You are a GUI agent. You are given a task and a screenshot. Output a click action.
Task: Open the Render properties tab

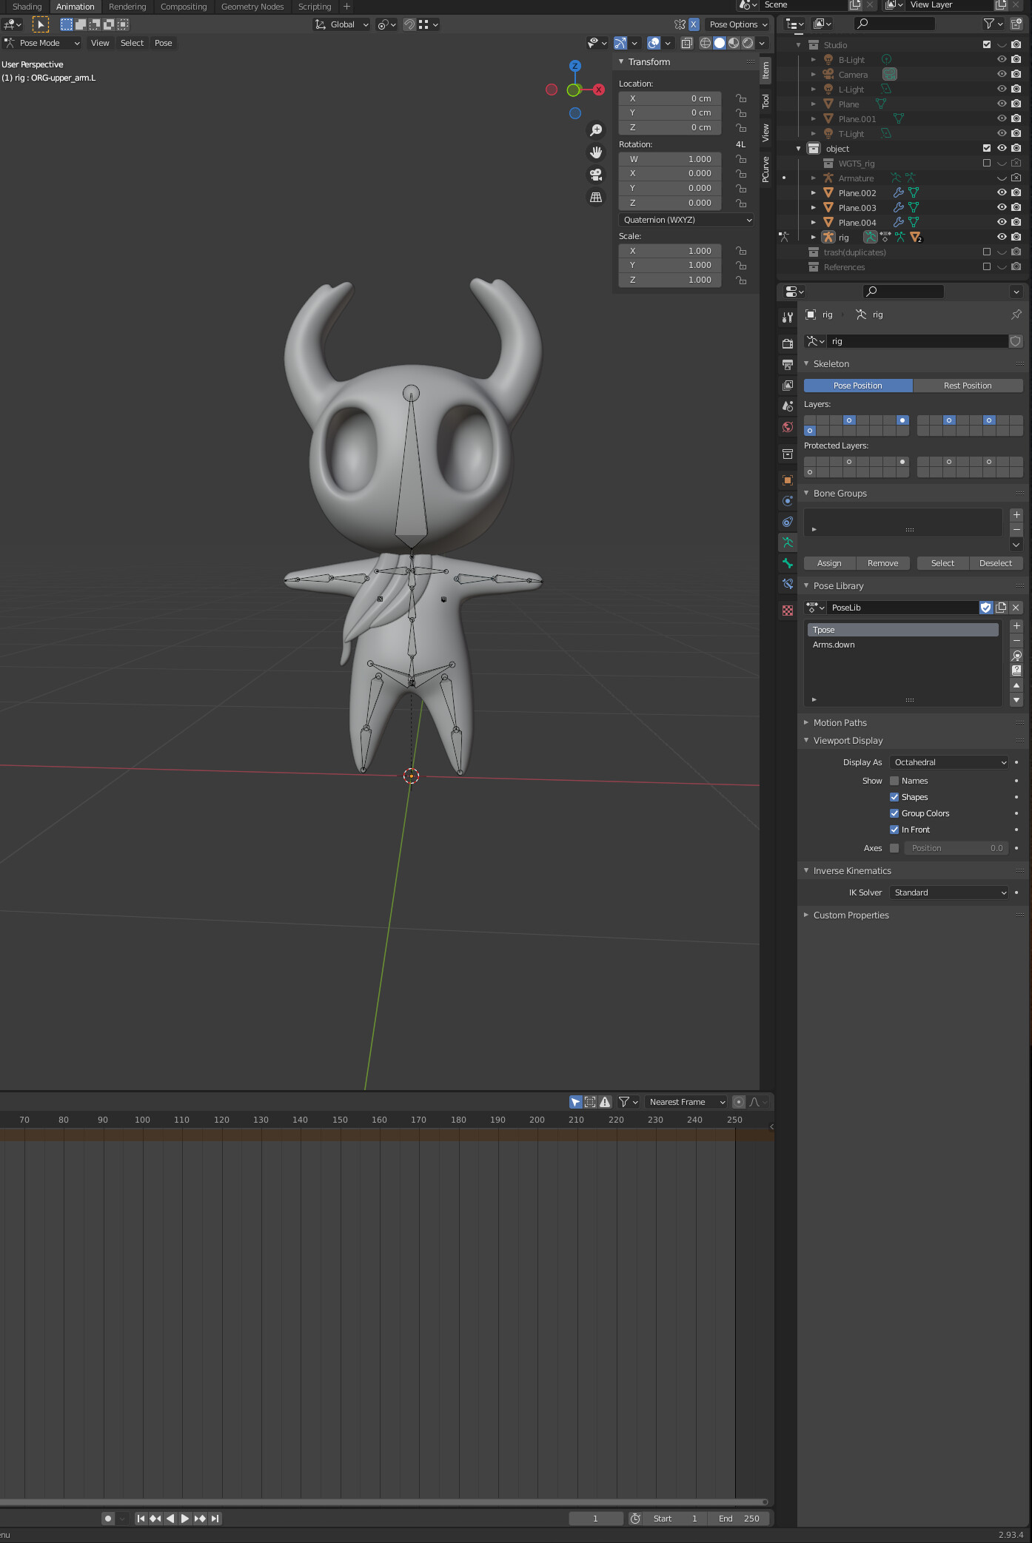pos(788,343)
